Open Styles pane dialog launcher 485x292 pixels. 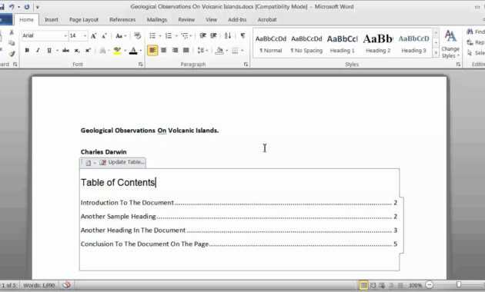pos(458,65)
